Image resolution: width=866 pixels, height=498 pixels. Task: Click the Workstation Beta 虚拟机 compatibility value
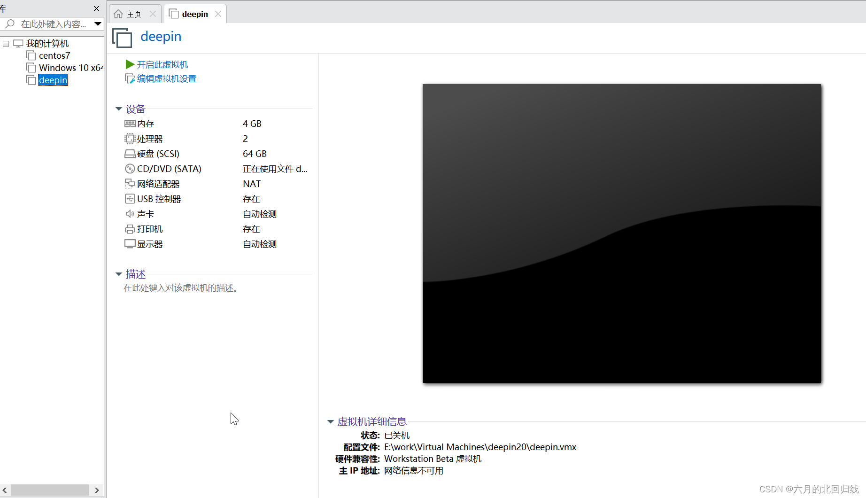[433, 459]
